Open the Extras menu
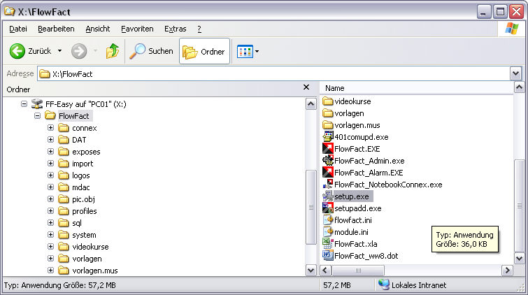This screenshot has width=528, height=295. pos(175,29)
